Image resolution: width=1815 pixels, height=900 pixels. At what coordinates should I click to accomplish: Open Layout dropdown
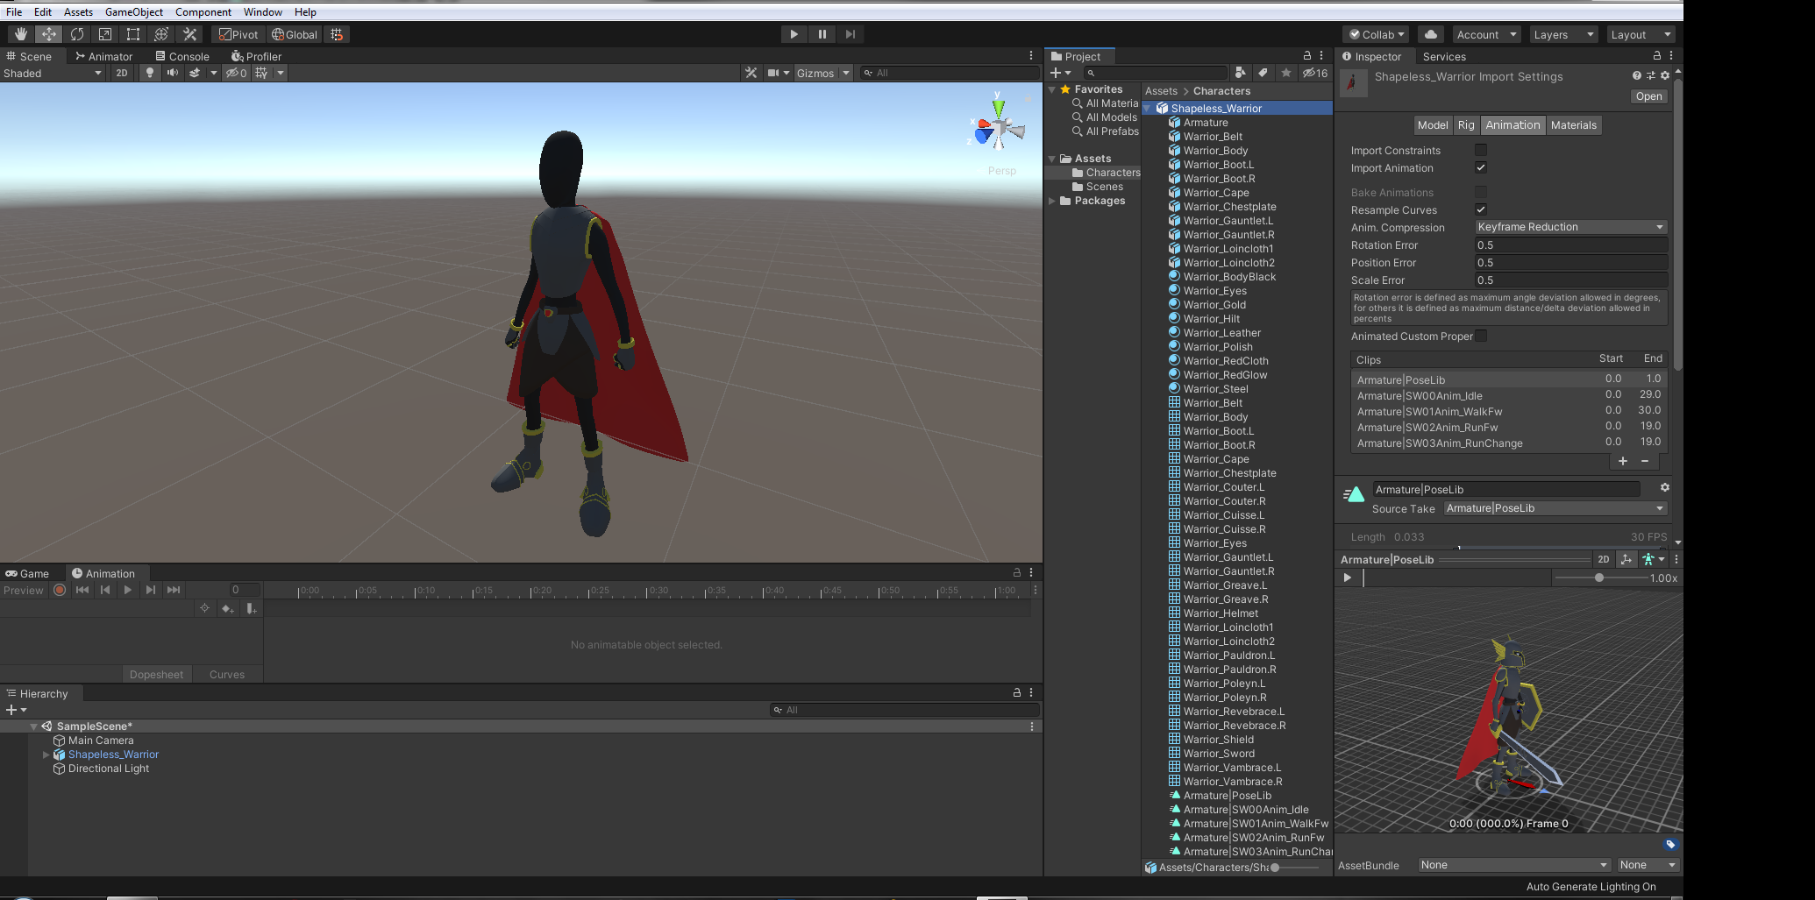click(1641, 34)
